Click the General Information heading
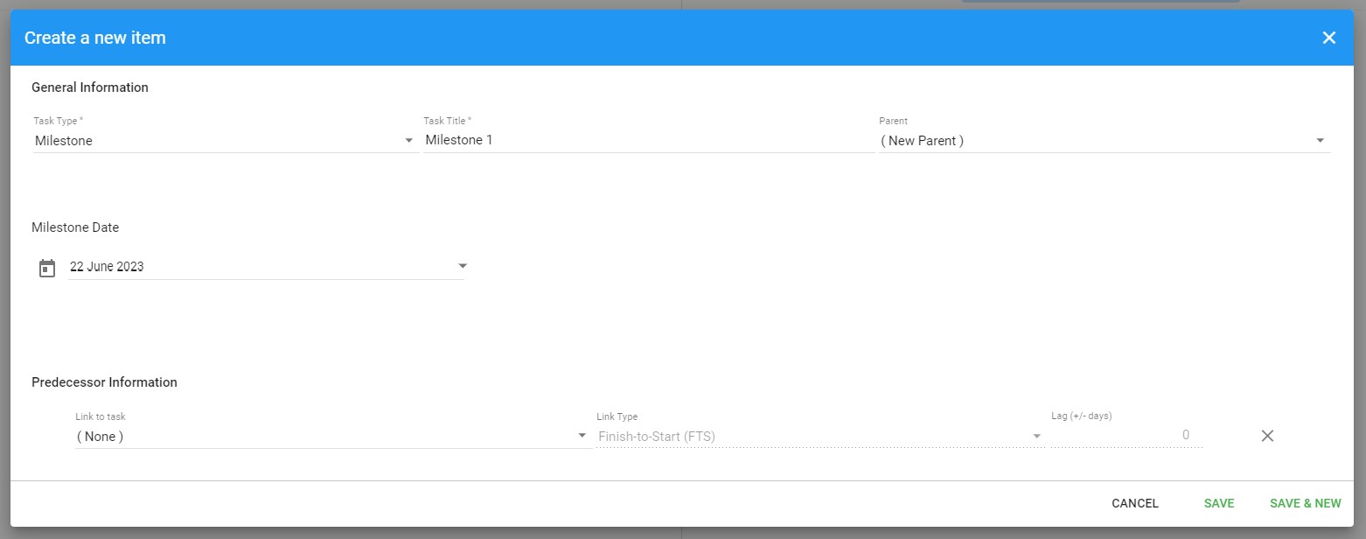Image resolution: width=1366 pixels, height=539 pixels. click(90, 87)
